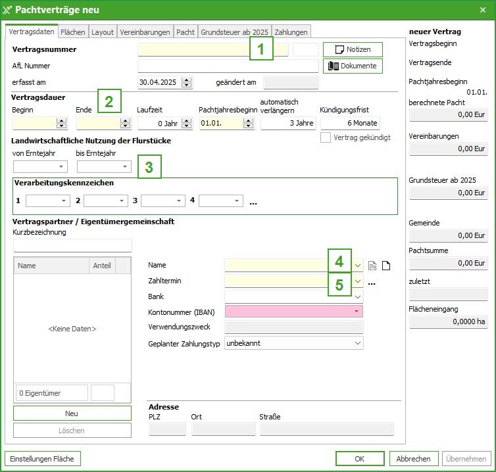
Task: Click the Beginn date spinner
Action: 62,123
